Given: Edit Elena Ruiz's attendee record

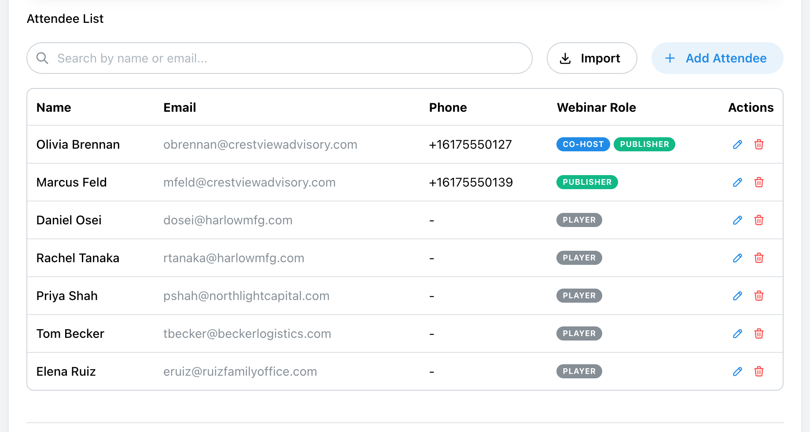Looking at the screenshot, I should [738, 371].
